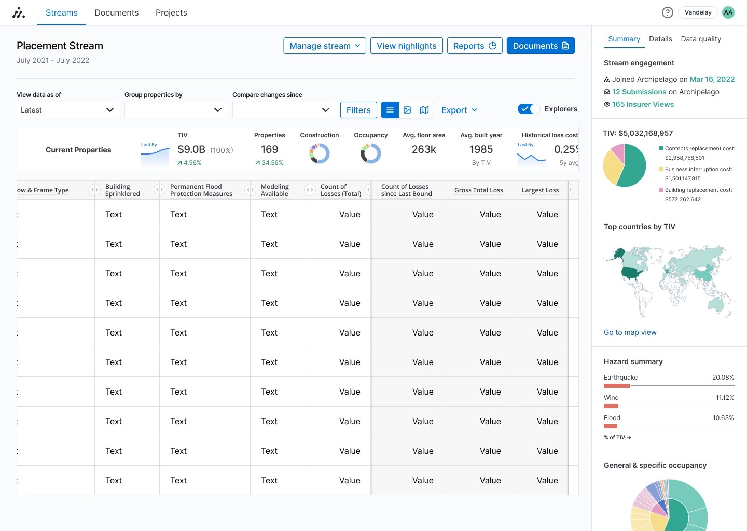The image size is (747, 531).
Task: Click resize handle beside Building Sprinklered column
Action: [159, 190]
